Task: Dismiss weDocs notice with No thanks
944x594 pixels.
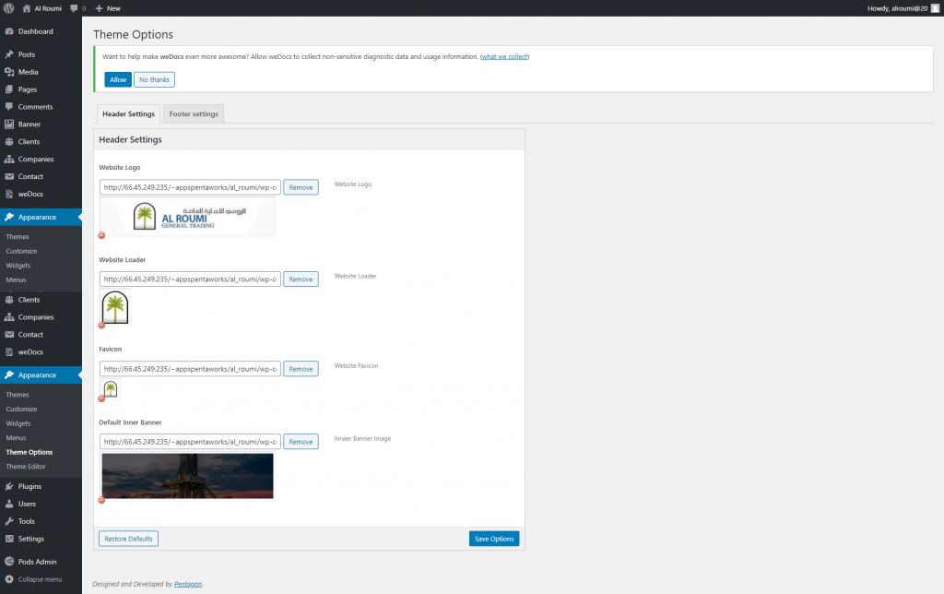Action: 154,79
